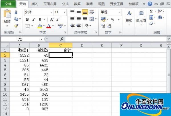Apply accounting number format
The width and height of the screenshot is (171, 116).
(103, 20)
